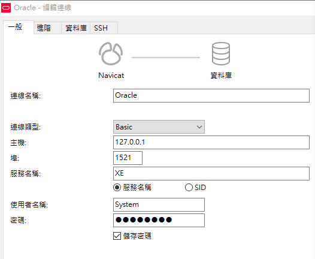This screenshot has width=315, height=259.
Task: Open the 連線類型 Basic dropdown
Action: [x=159, y=127]
